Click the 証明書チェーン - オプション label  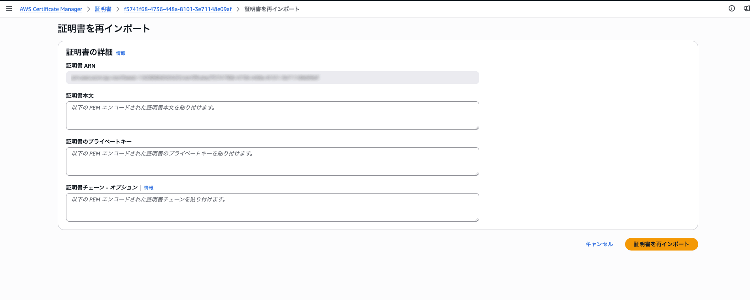point(102,188)
